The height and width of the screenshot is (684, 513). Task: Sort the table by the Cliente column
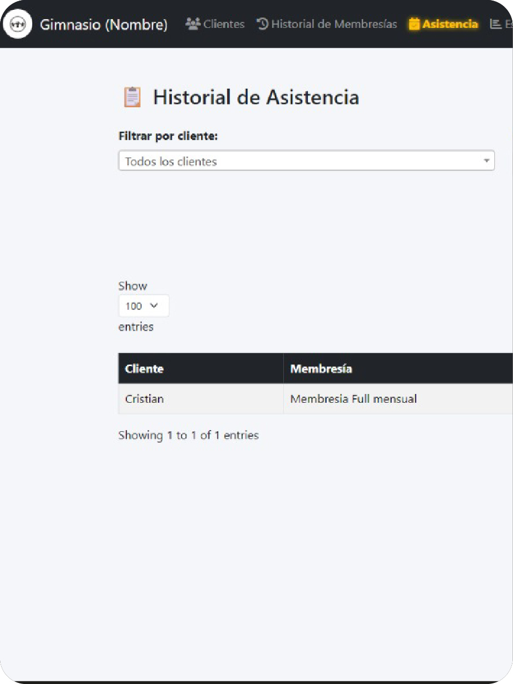[x=144, y=368]
